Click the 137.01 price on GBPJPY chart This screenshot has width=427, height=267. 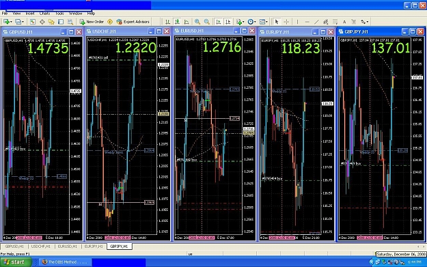(x=391, y=48)
